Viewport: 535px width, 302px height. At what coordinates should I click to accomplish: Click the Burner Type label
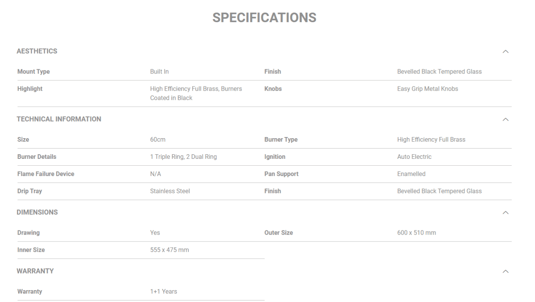click(281, 140)
